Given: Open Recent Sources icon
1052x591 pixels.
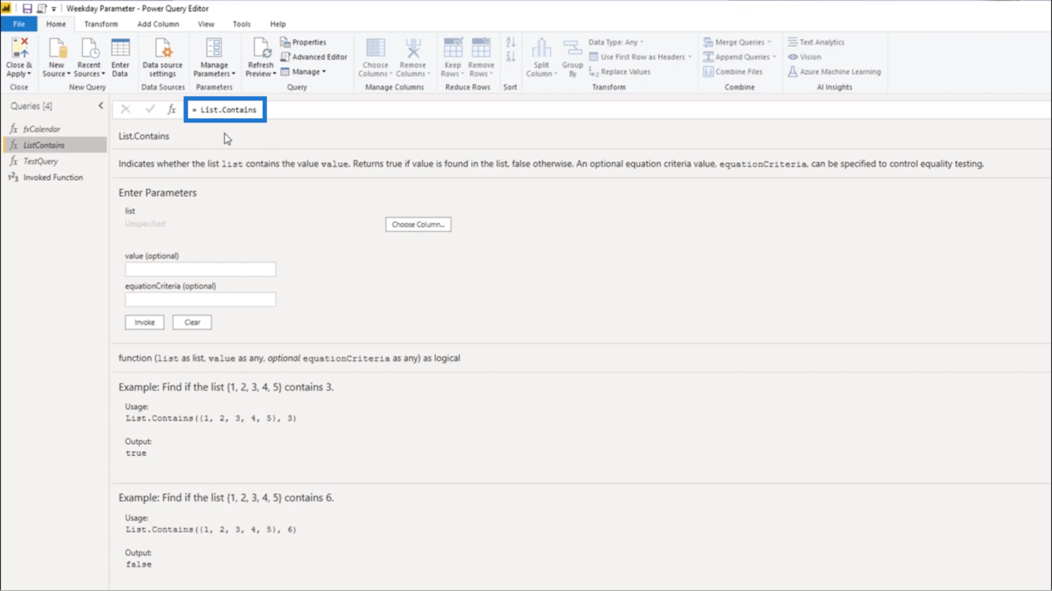Looking at the screenshot, I should 89,48.
